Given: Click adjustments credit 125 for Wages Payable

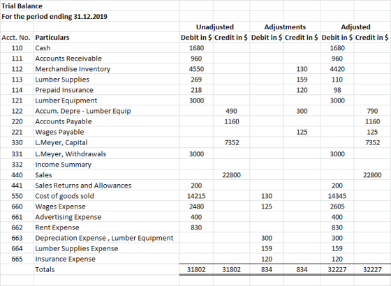Looking at the screenshot, I should pyautogui.click(x=302, y=132).
